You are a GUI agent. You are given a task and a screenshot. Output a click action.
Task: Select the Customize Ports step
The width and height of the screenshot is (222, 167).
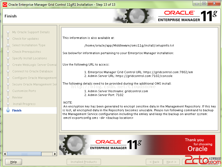(24, 91)
